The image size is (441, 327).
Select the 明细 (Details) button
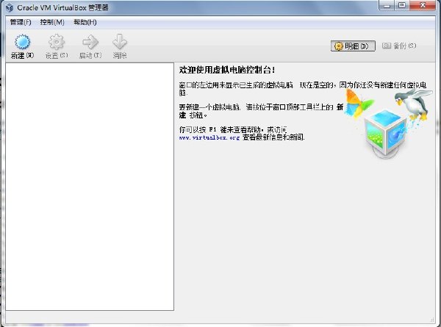[x=353, y=46]
